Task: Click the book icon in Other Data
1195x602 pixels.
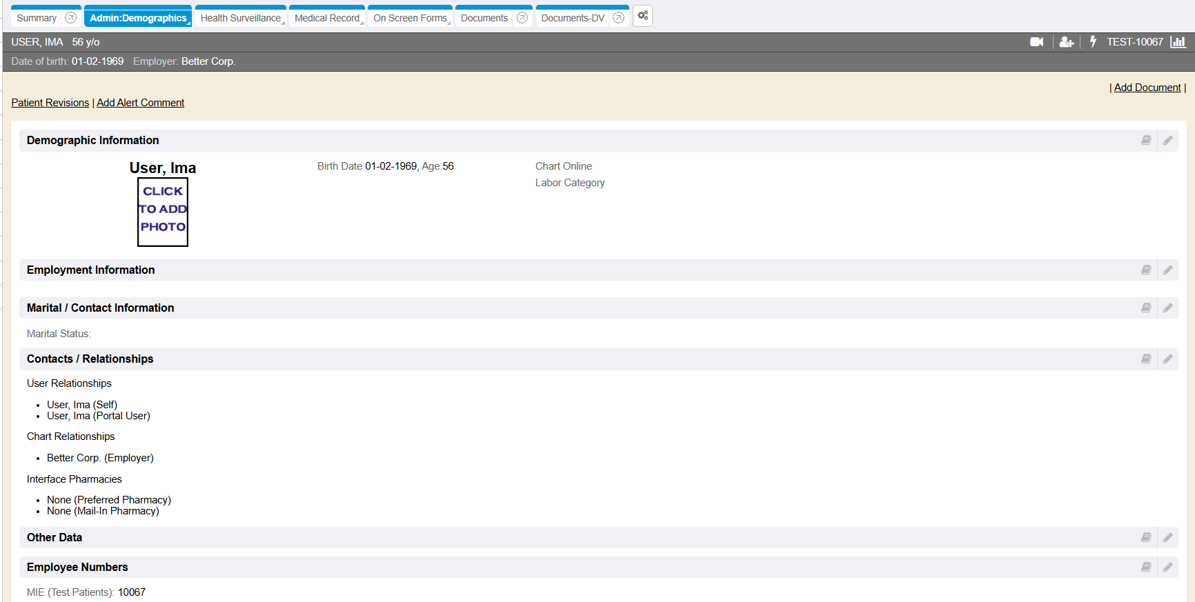Action: tap(1146, 538)
